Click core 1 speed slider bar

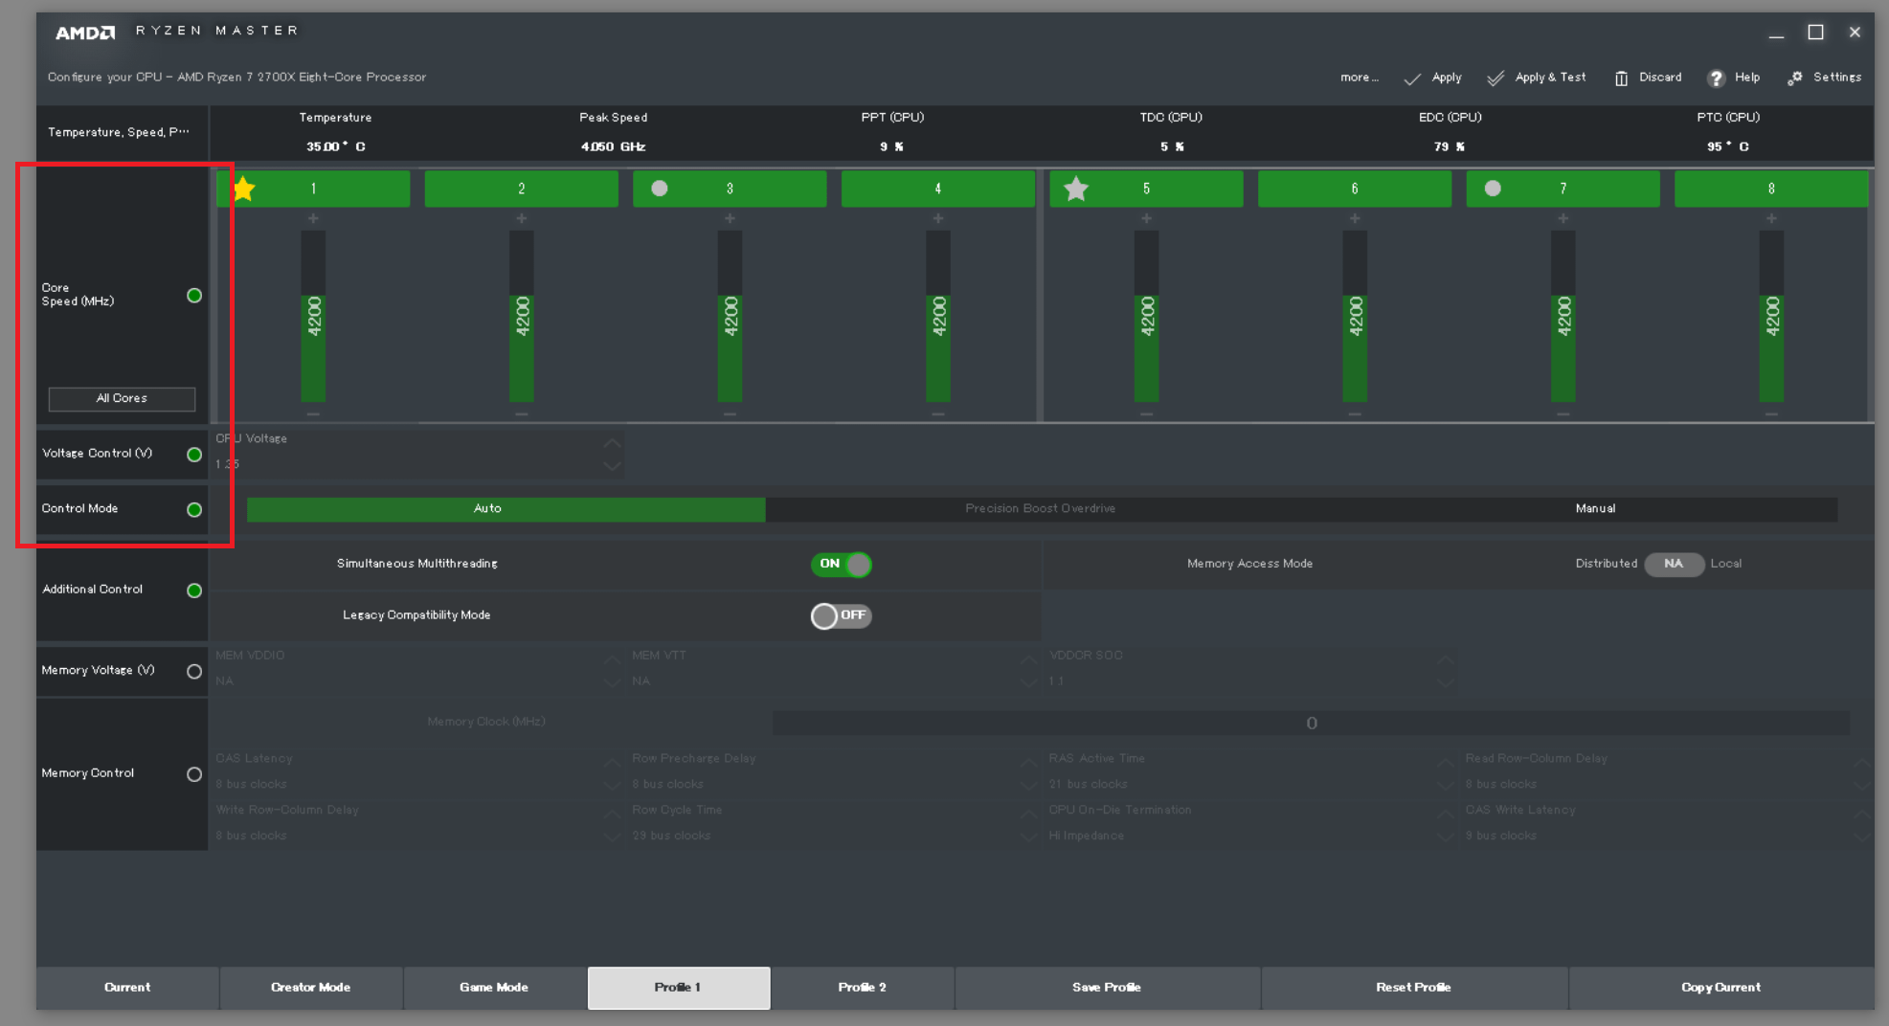coord(313,316)
